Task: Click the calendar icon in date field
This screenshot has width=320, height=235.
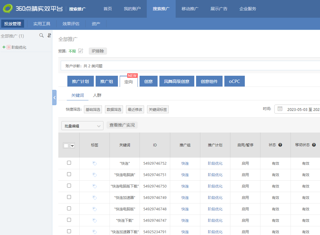Action: 280,109
